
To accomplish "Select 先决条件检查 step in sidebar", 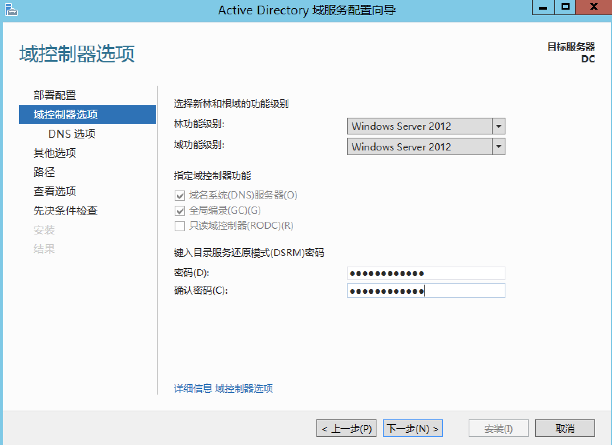I will pyautogui.click(x=66, y=210).
